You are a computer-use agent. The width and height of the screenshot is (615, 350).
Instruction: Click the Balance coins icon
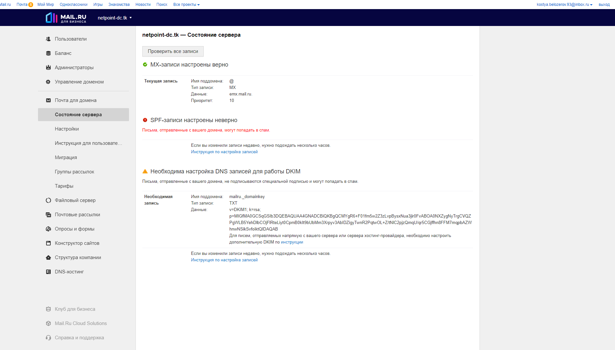point(48,53)
